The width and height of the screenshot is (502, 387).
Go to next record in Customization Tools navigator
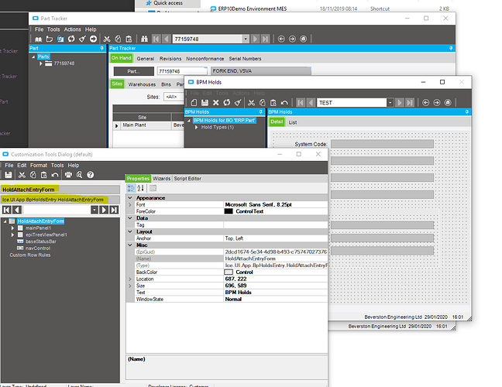coord(104,210)
